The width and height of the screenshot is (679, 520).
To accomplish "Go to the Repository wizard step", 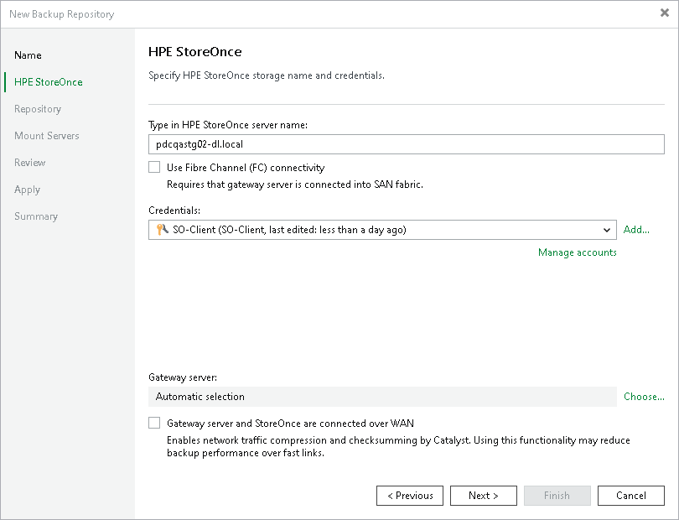I will [x=38, y=109].
